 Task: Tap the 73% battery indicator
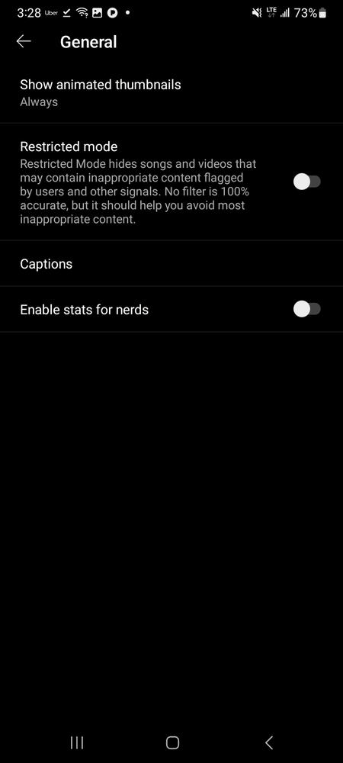pos(310,13)
